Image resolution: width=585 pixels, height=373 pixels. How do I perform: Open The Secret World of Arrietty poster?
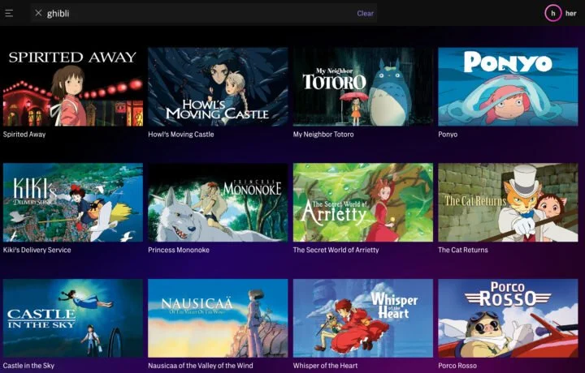coord(362,202)
